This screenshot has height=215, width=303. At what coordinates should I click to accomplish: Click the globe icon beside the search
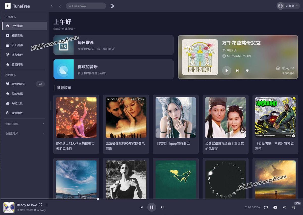[112, 6]
